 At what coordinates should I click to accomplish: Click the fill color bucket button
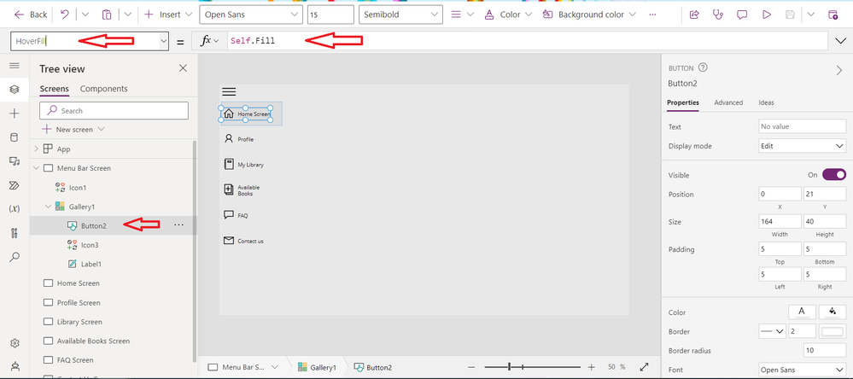(x=833, y=312)
